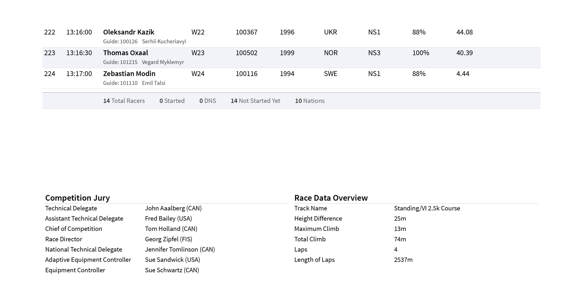The image size is (583, 297).
Task: Click guide name Emil Talsi
Action: (153, 83)
